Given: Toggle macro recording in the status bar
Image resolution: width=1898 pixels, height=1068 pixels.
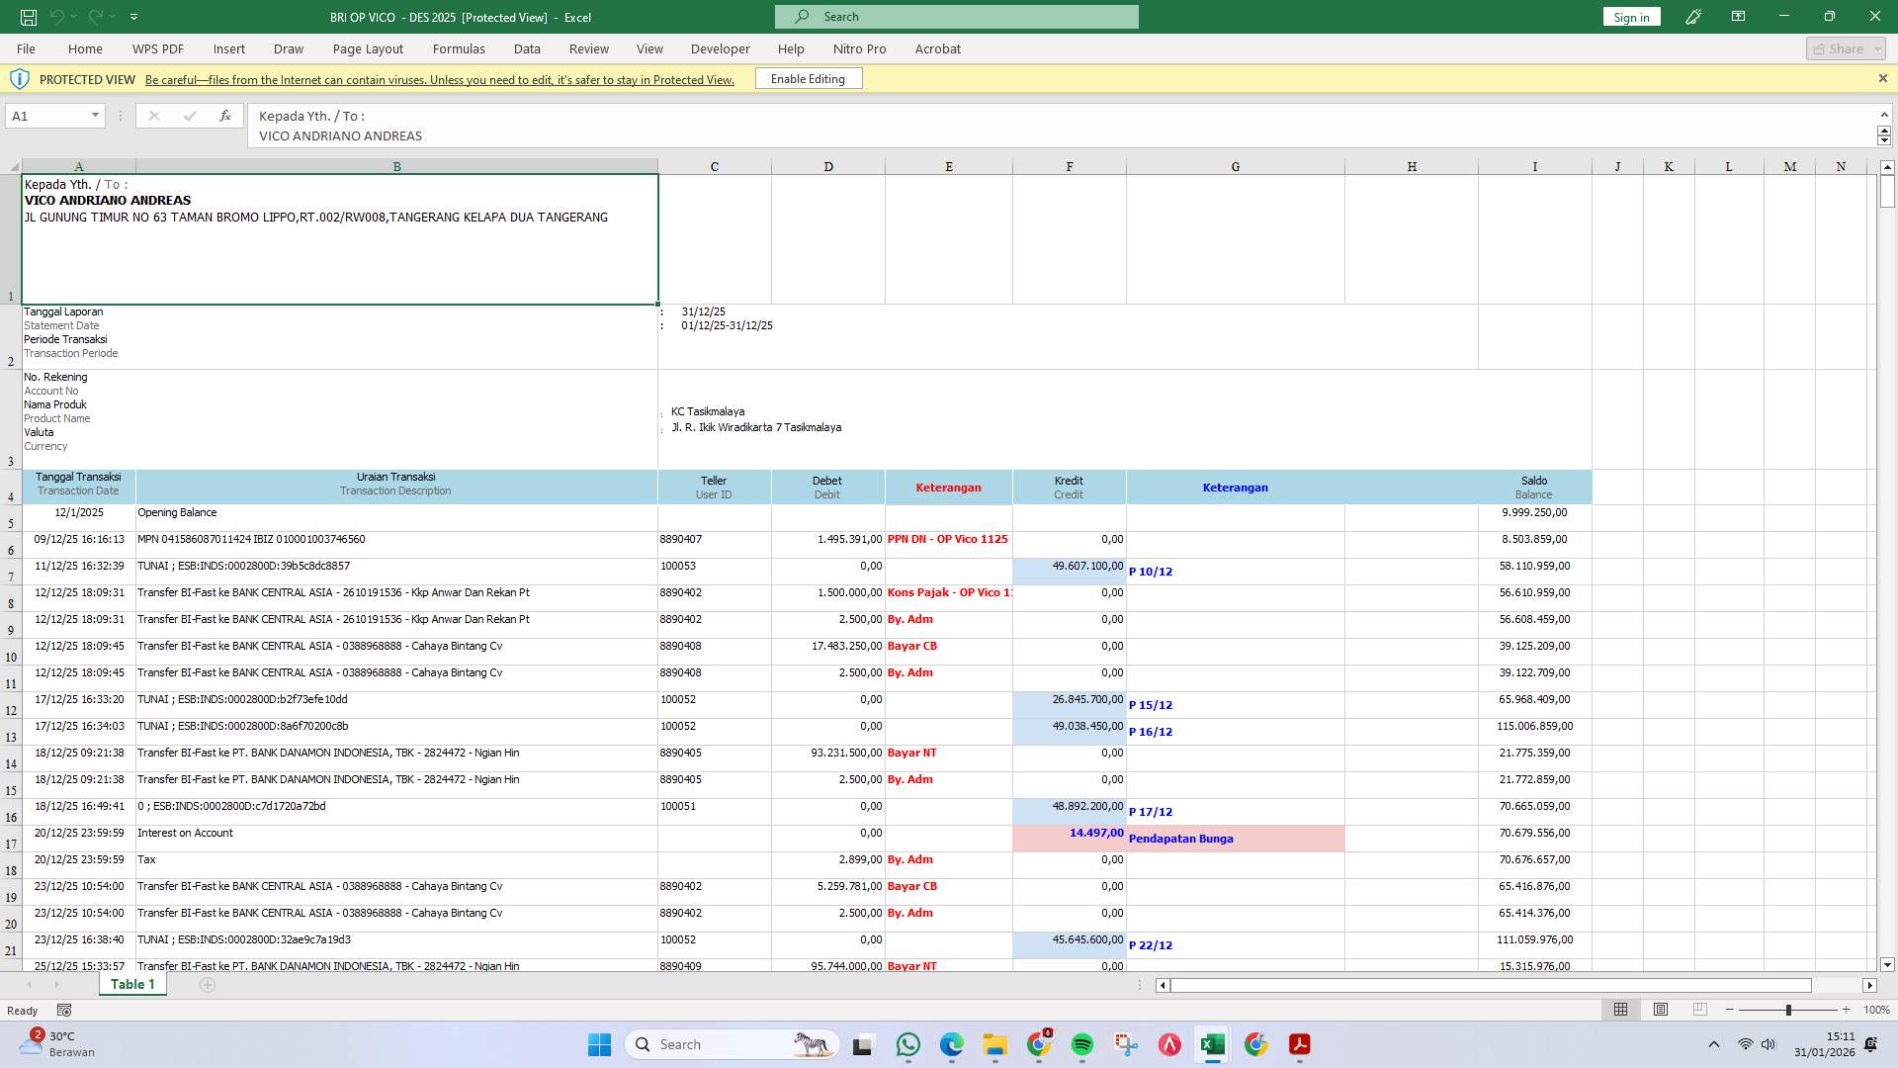Looking at the screenshot, I should point(63,1010).
